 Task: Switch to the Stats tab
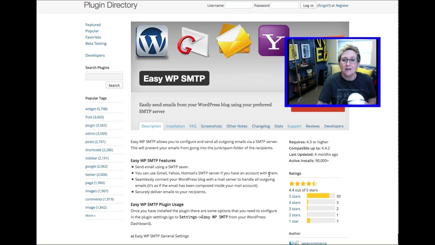click(x=279, y=126)
